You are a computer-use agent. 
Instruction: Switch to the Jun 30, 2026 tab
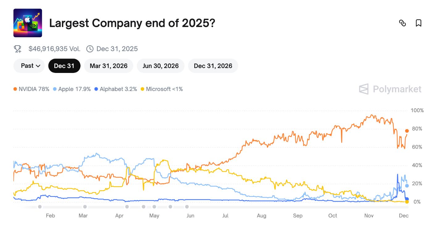(x=160, y=66)
